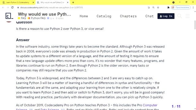Open the hamburger menu icon
196x110 pixels.
coord(188,16)
